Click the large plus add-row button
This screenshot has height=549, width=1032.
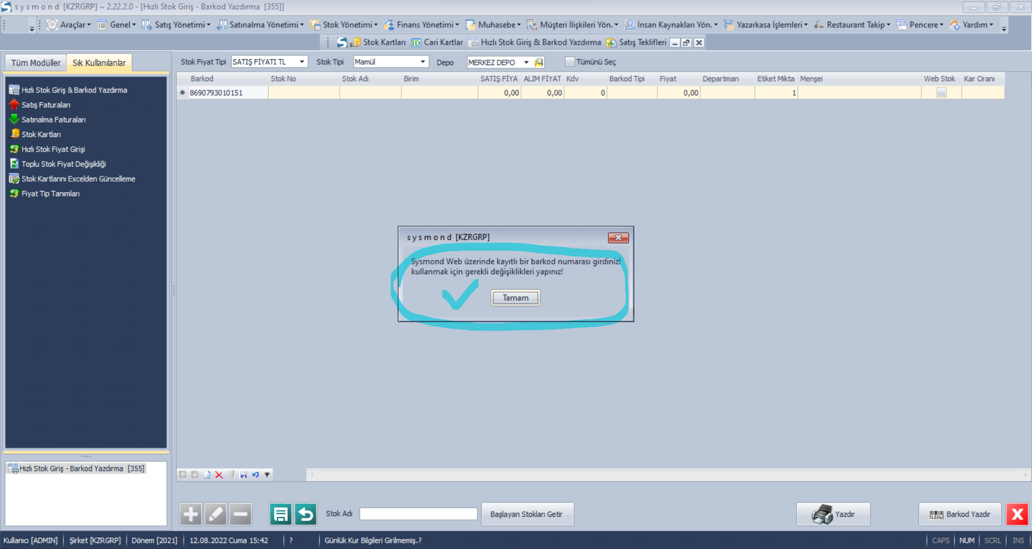(190, 515)
